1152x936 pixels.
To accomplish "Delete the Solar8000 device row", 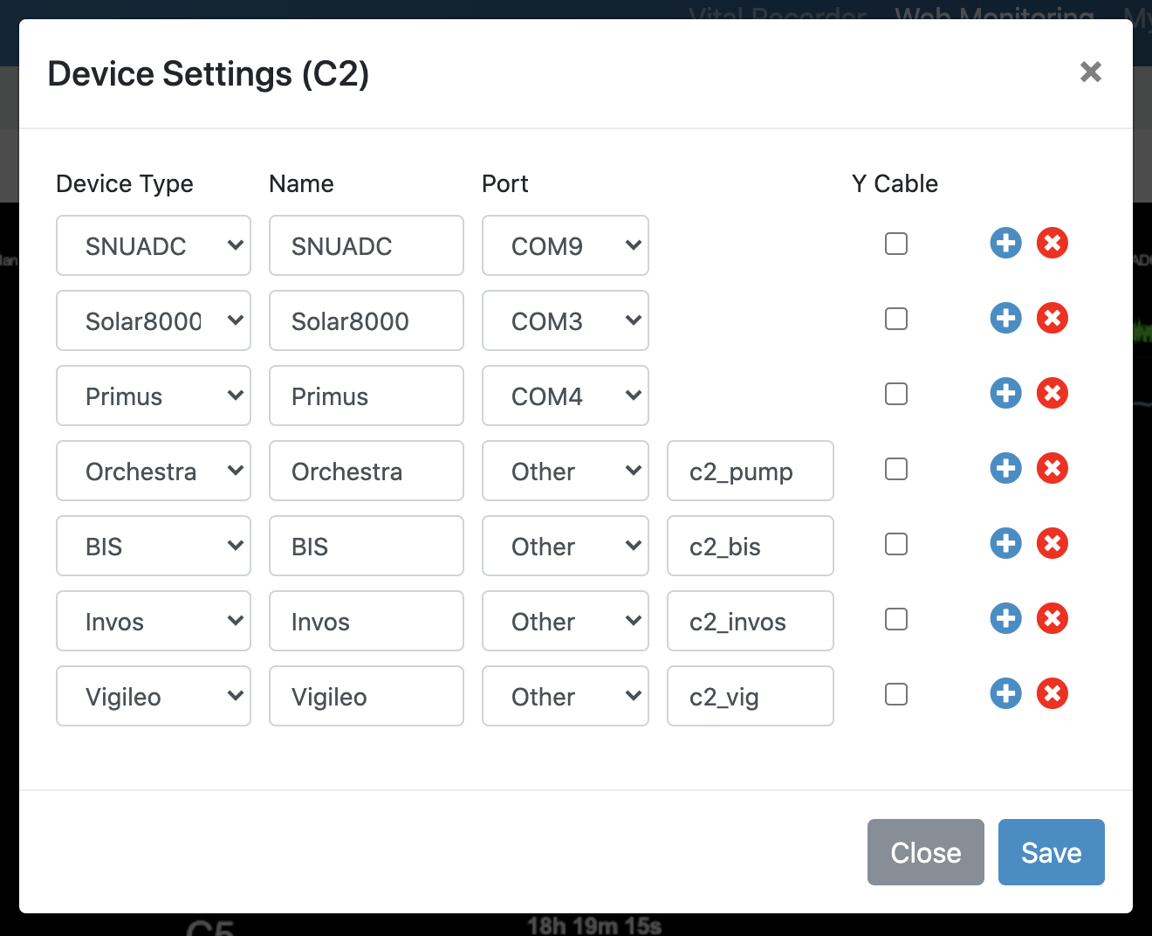I will coord(1053,318).
